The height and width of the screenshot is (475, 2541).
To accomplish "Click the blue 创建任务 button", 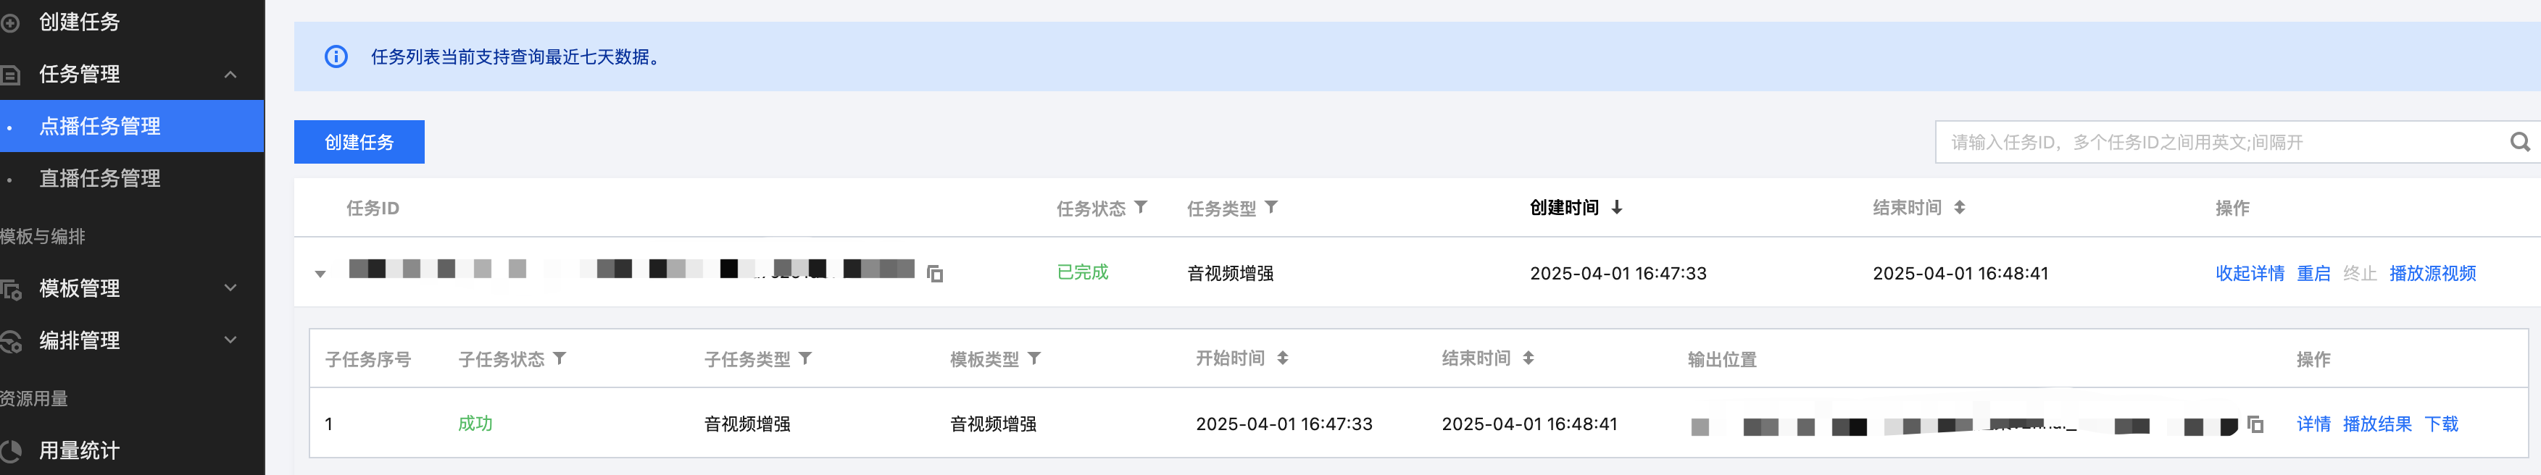I will click(x=359, y=142).
